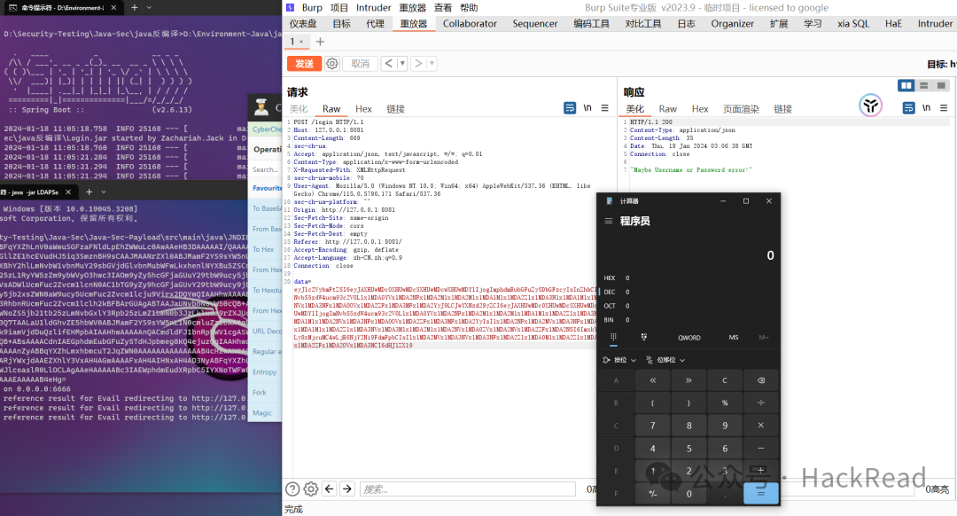Select the request 美化 view tab
Viewport: 957px width, 516px height.
pyautogui.click(x=299, y=109)
